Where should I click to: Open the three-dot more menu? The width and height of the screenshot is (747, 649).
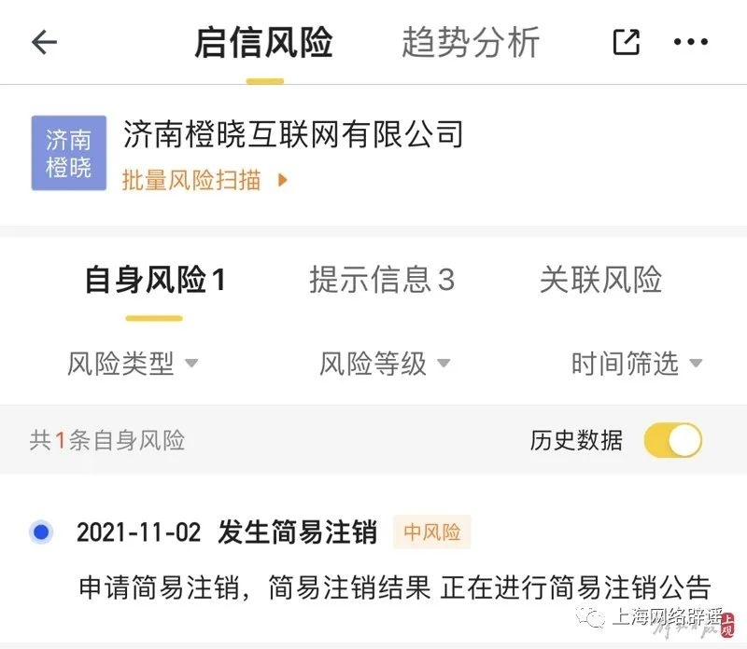(x=690, y=42)
